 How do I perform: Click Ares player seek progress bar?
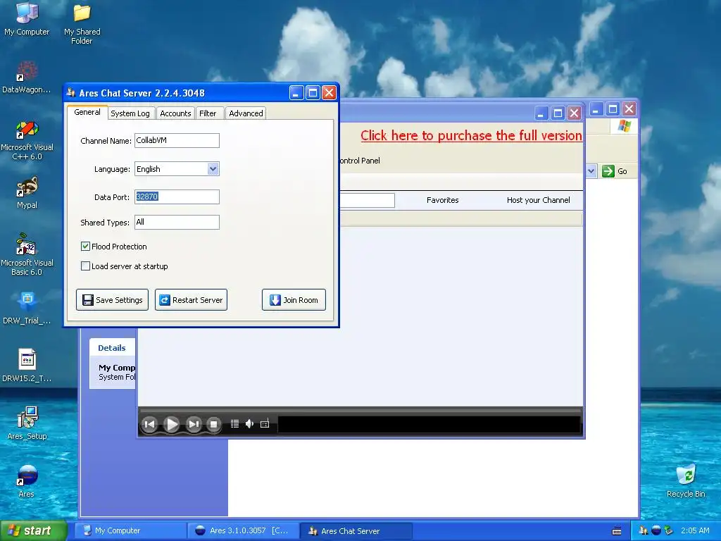pyautogui.click(x=360, y=410)
